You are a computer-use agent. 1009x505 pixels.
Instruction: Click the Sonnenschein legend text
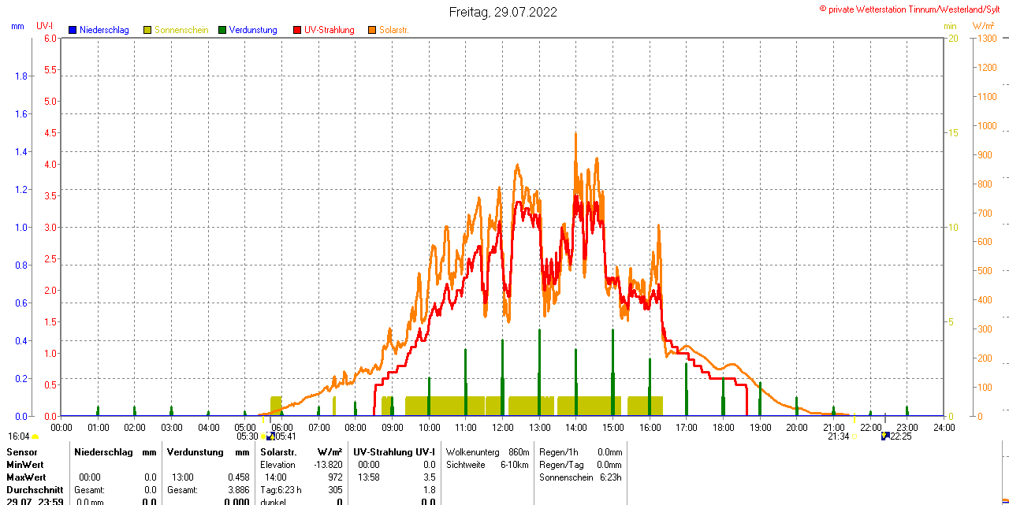[x=181, y=30]
